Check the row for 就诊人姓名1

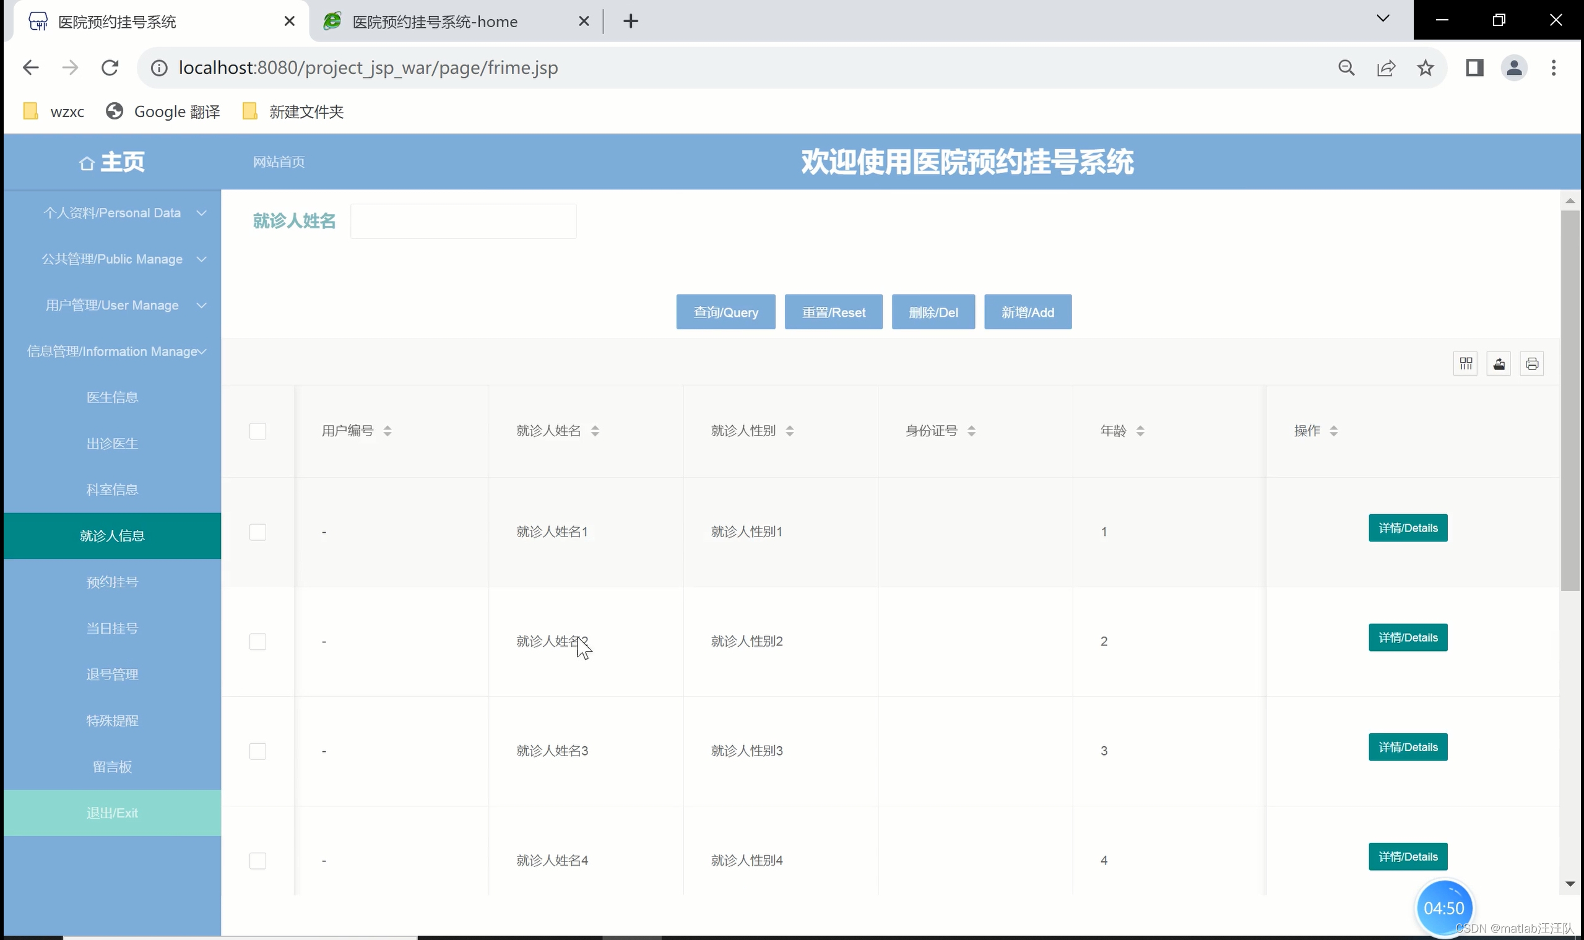click(258, 532)
